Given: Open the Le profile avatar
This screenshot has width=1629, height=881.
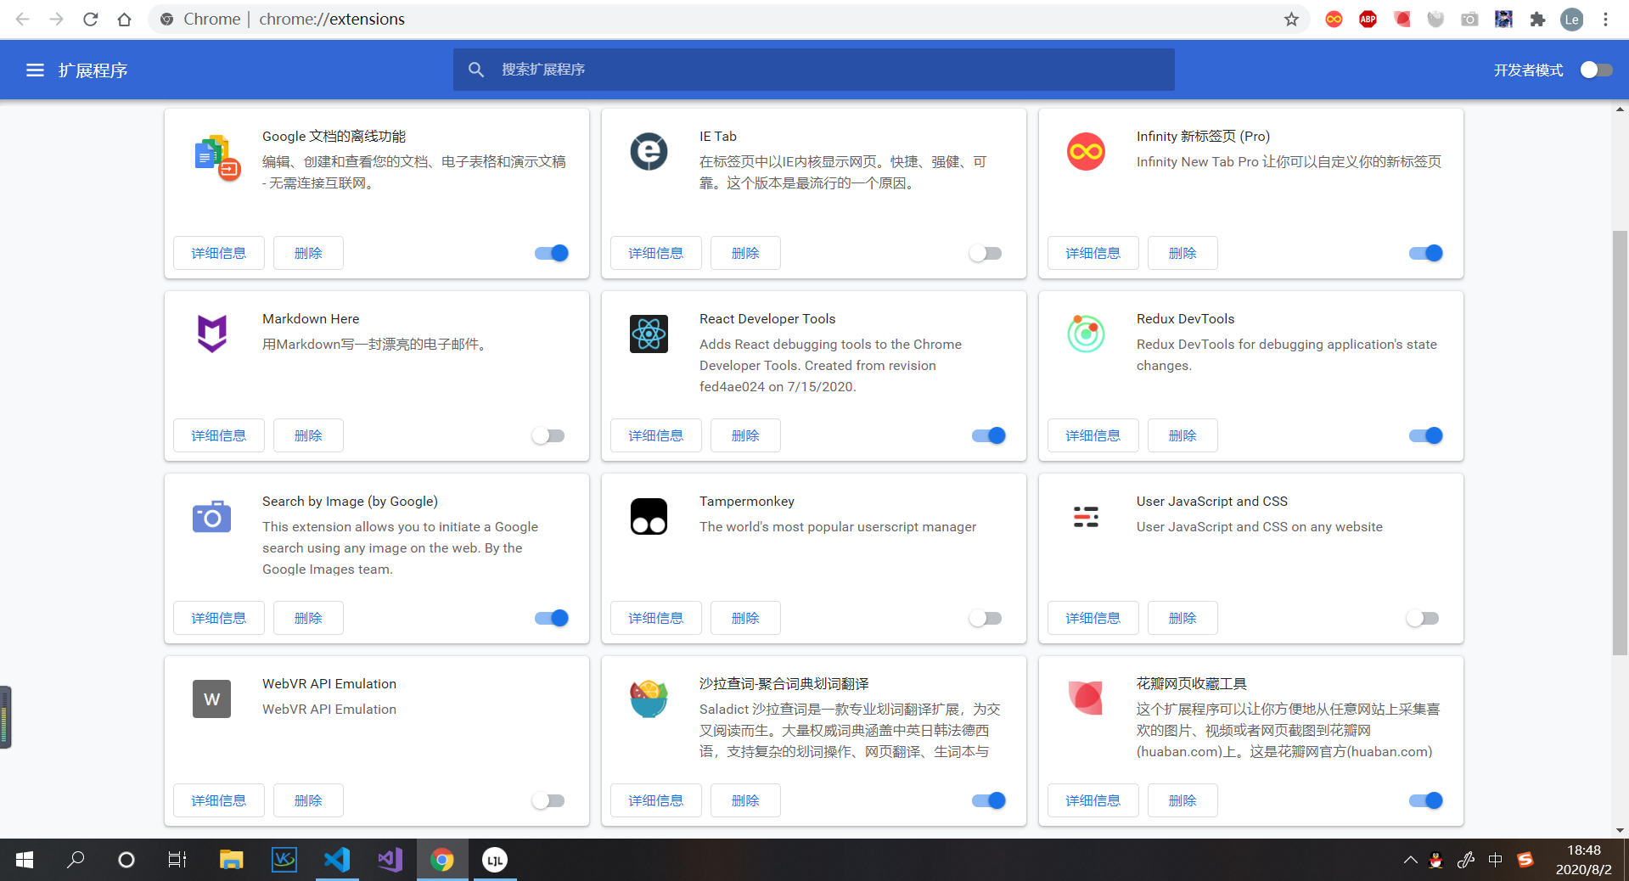Looking at the screenshot, I should coord(1571,19).
